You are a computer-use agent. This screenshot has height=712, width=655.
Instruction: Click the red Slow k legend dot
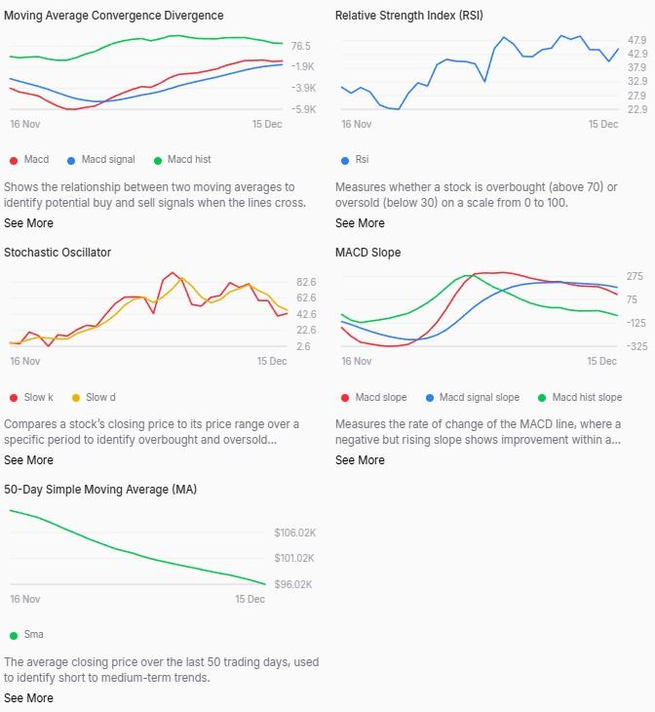tap(14, 398)
